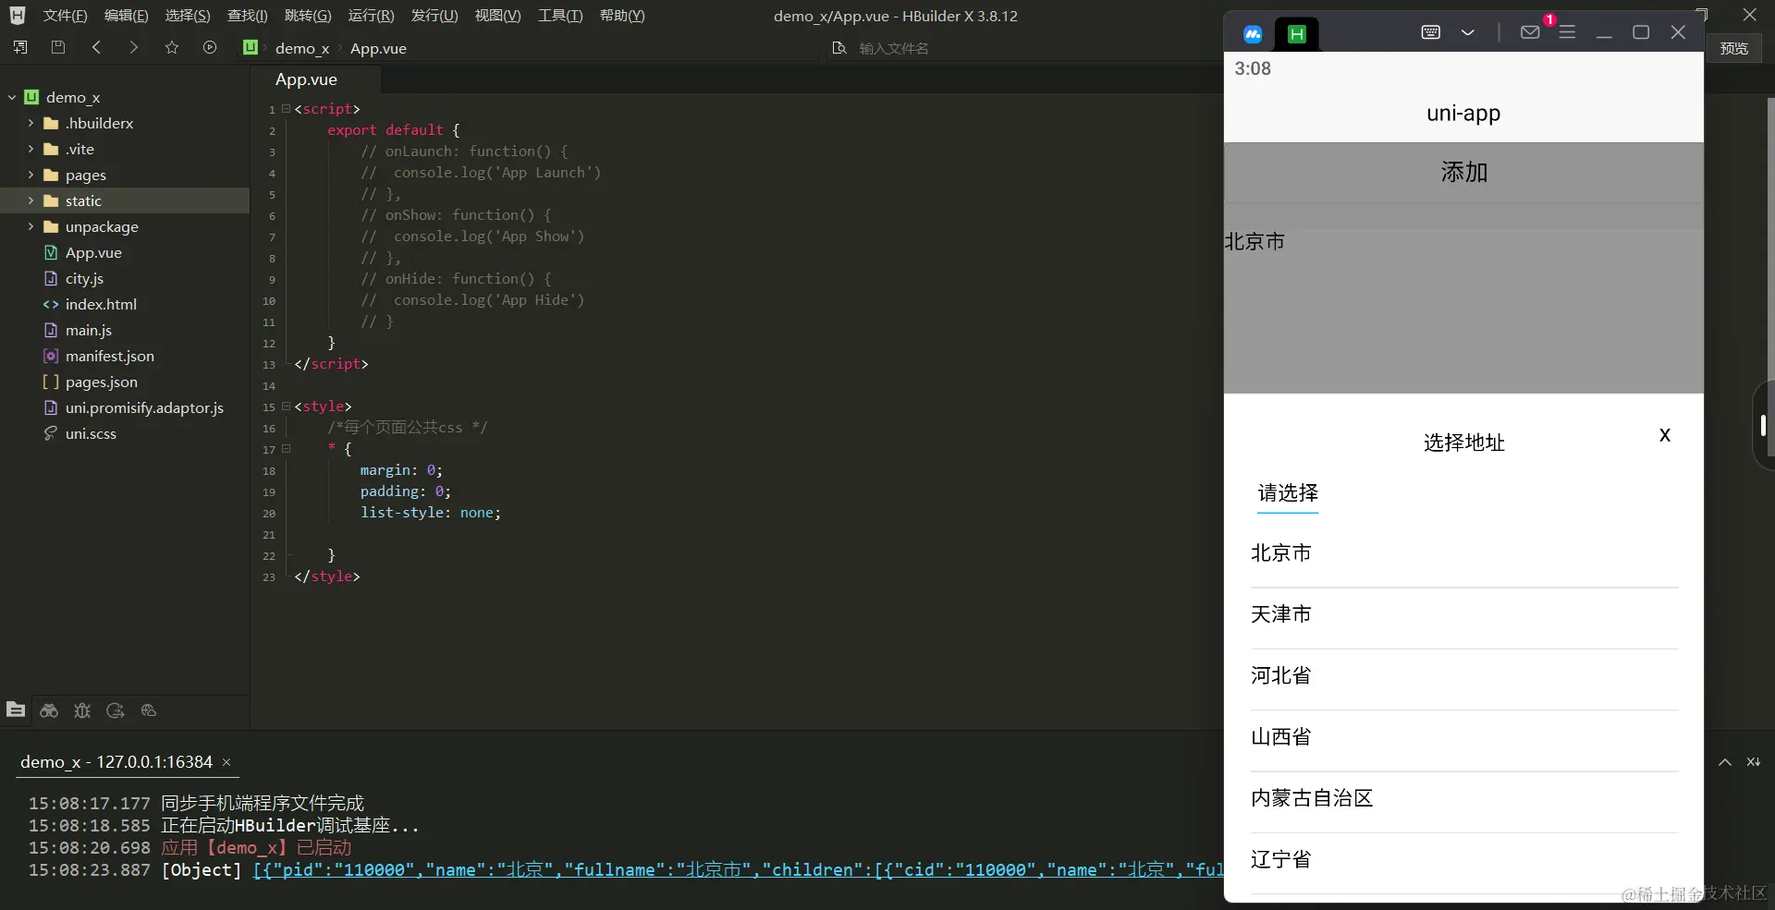1775x910 pixels.
Task: Open manifest.json in the file tree
Action: pos(109,356)
